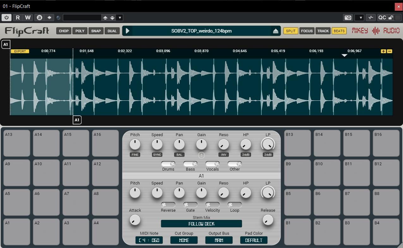Zoom in waveform with plus button
This screenshot has height=248, width=403.
click(x=383, y=51)
